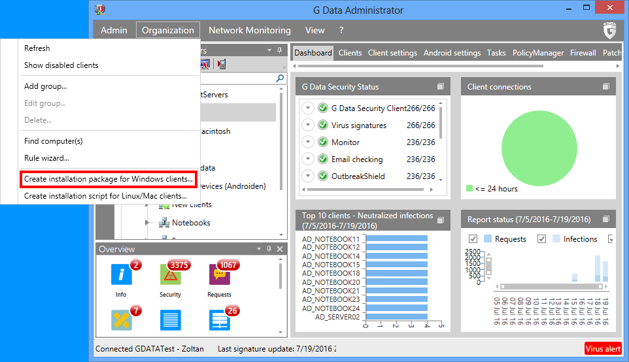The height and width of the screenshot is (362, 629).
Task: Switch to the Android settings tab
Action: pyautogui.click(x=452, y=53)
